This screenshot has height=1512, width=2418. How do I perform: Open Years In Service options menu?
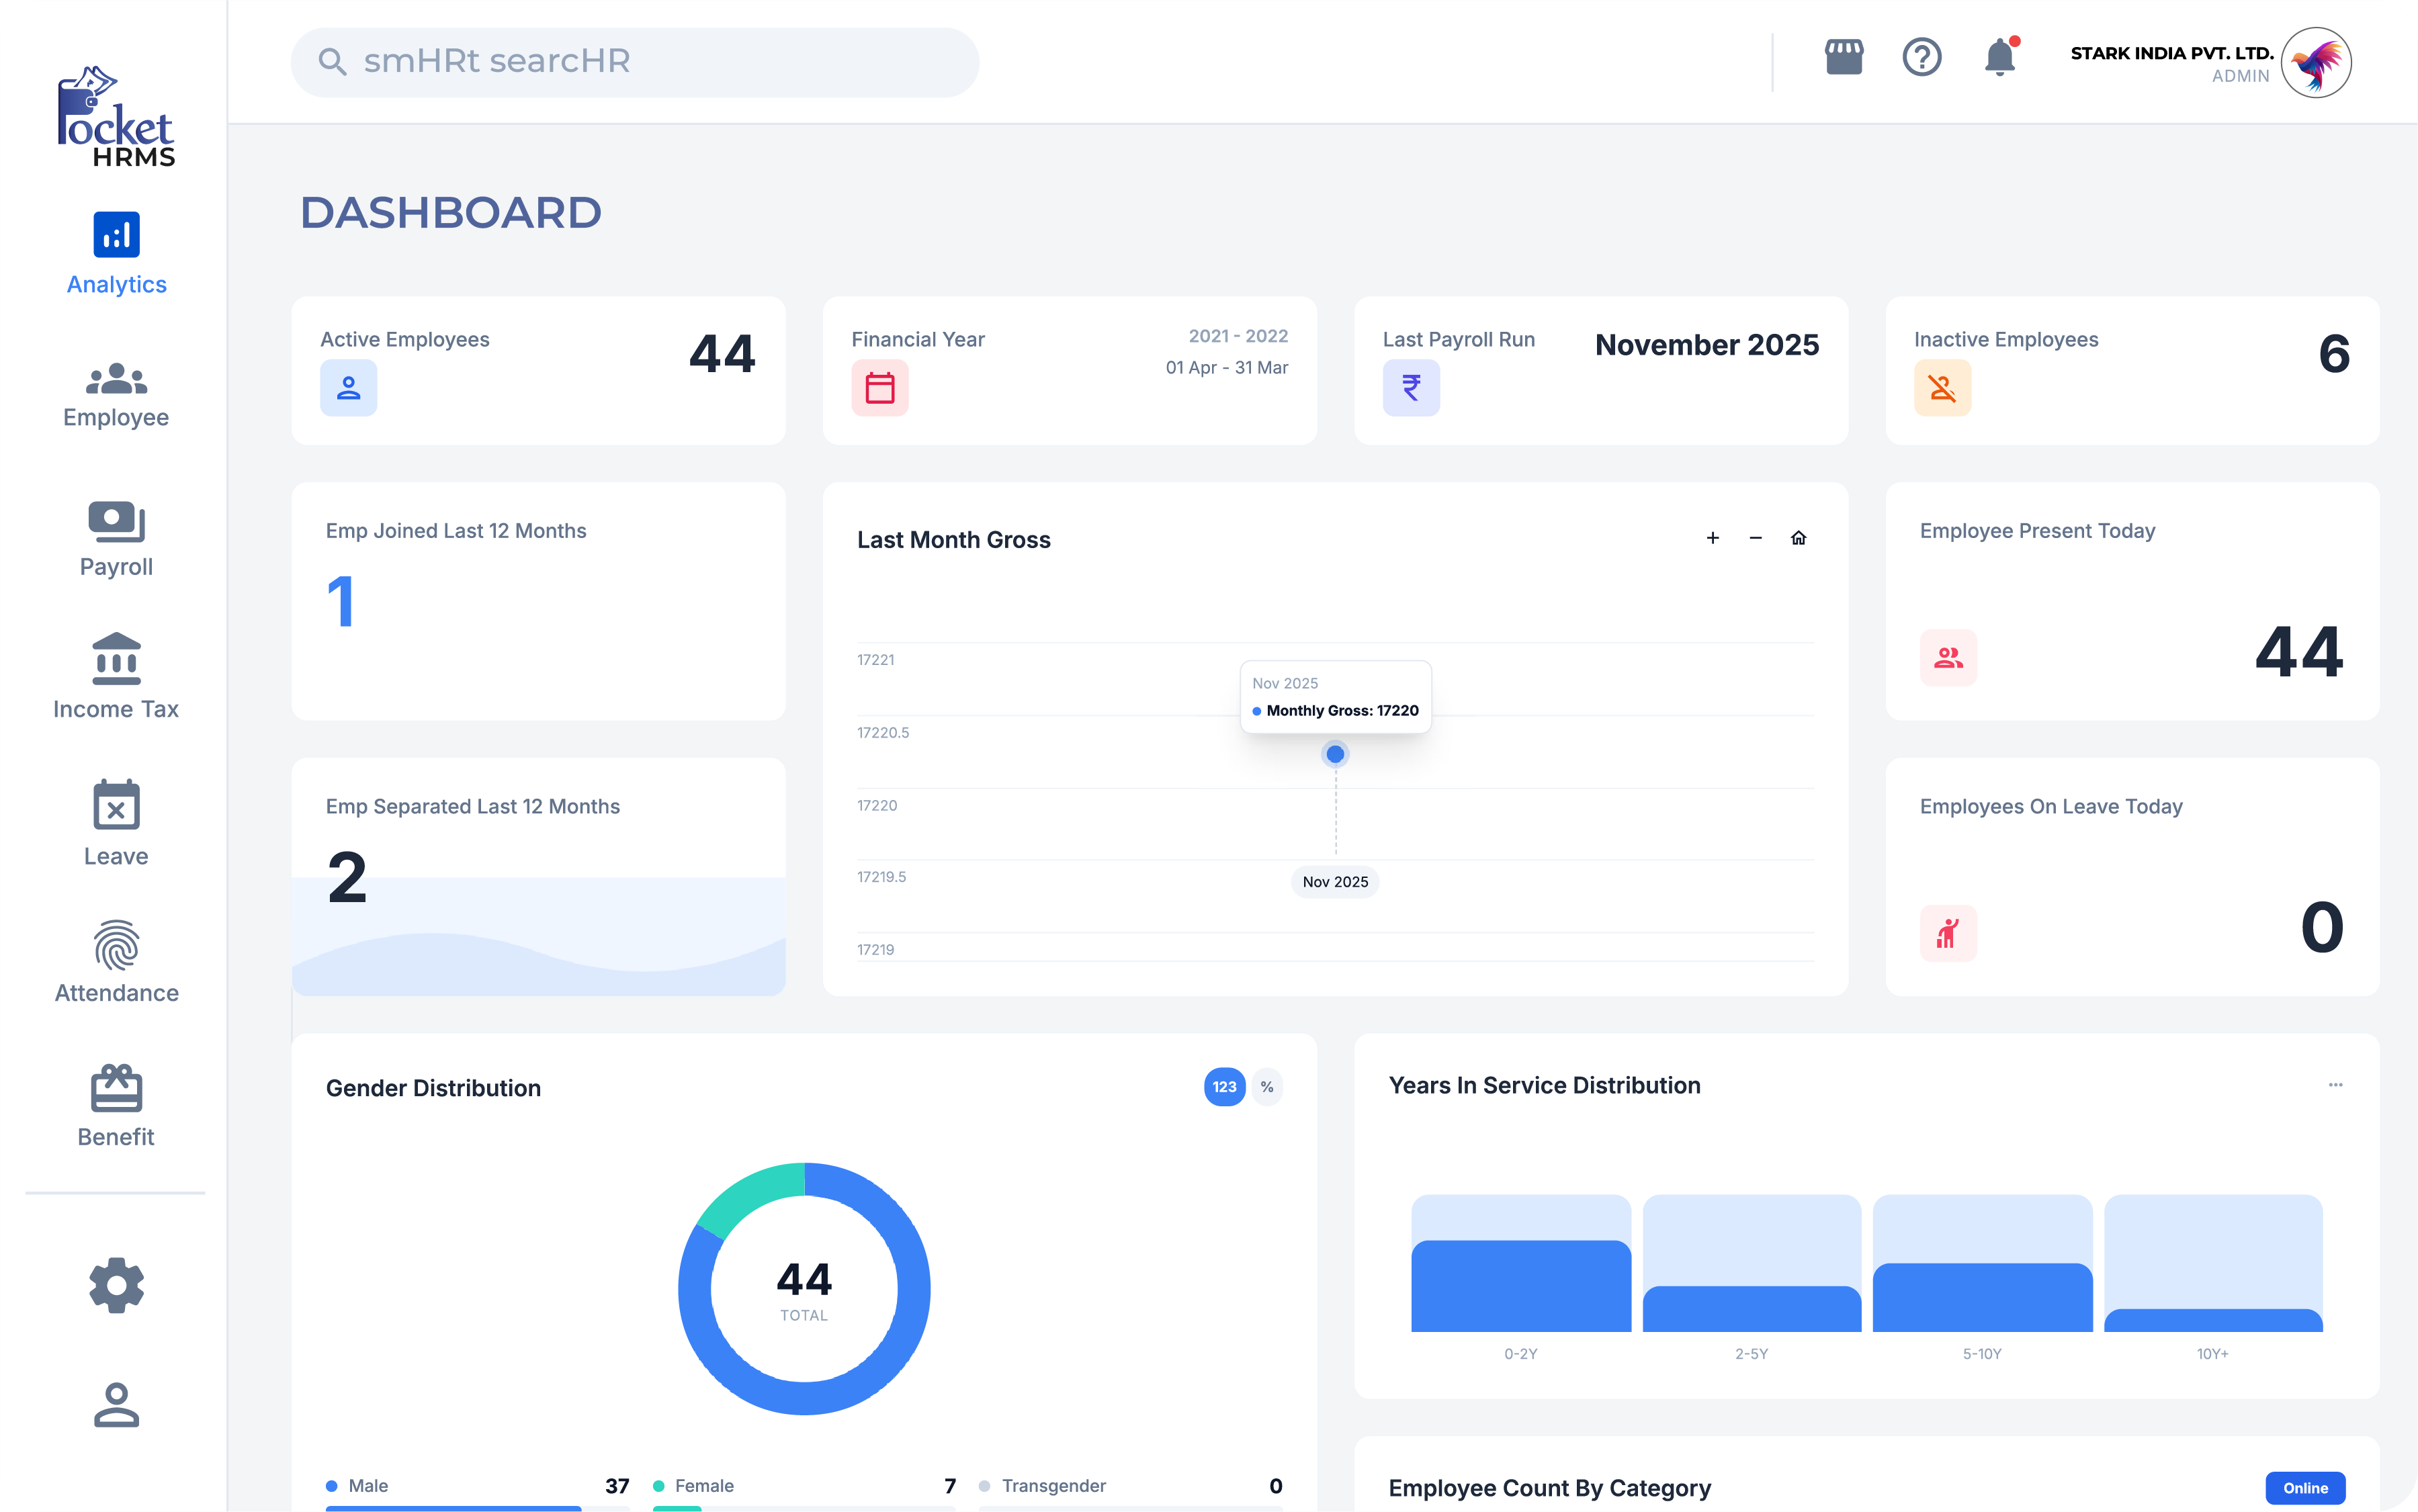point(2335,1085)
